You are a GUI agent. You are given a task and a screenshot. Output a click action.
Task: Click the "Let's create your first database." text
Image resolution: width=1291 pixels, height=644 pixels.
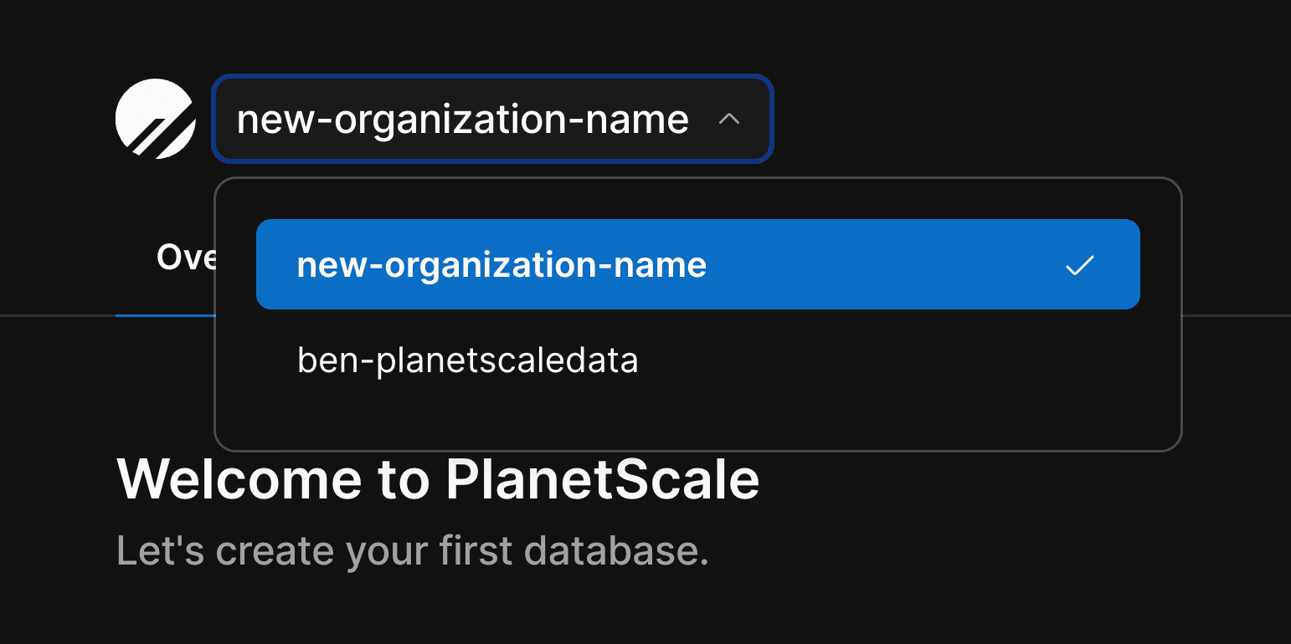pyautogui.click(x=413, y=550)
